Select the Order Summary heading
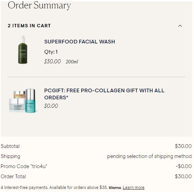 click(x=39, y=6)
